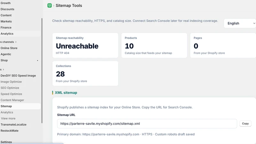This screenshot has height=144, width=256.
Task: Click the Primary domain status text
Action: coord(126,134)
